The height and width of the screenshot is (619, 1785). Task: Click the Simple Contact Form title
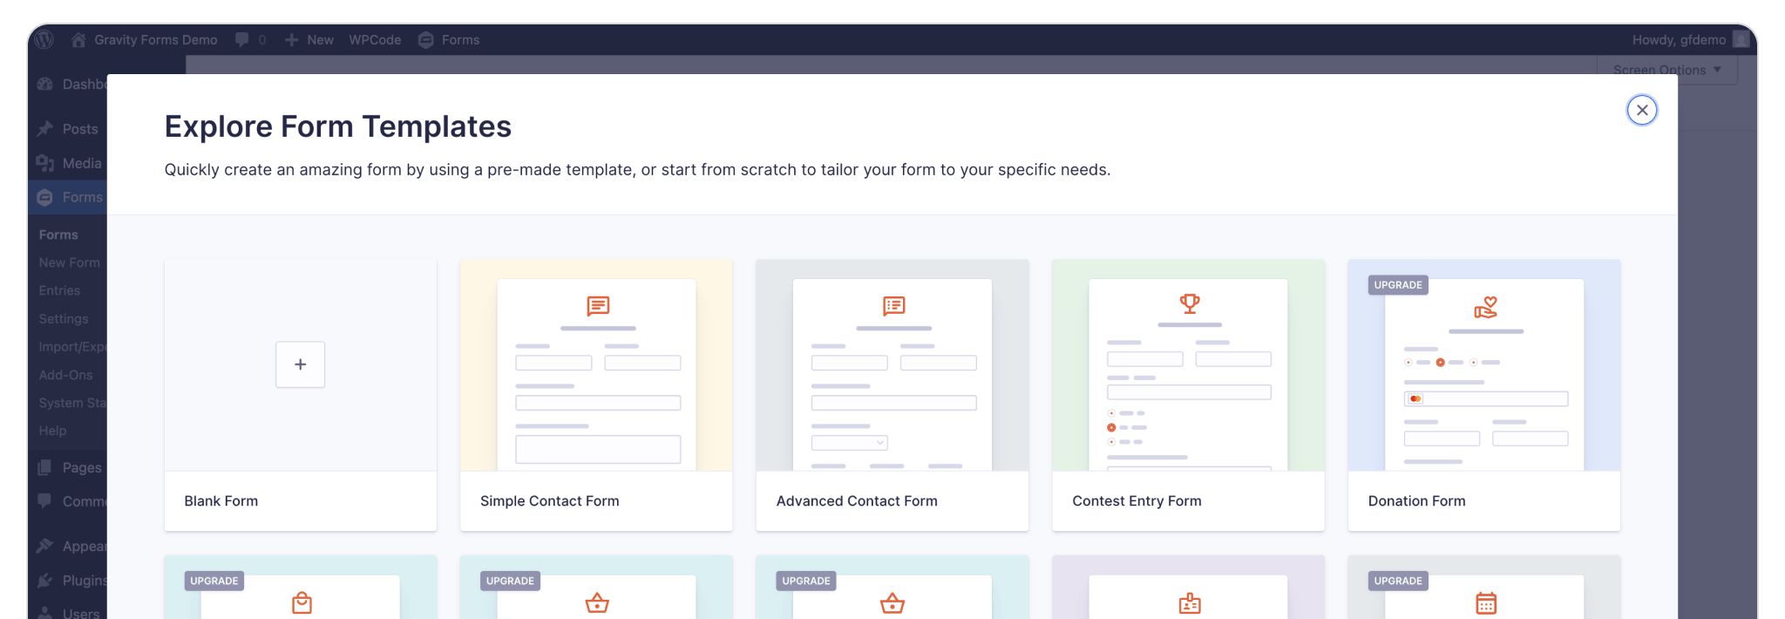point(550,501)
